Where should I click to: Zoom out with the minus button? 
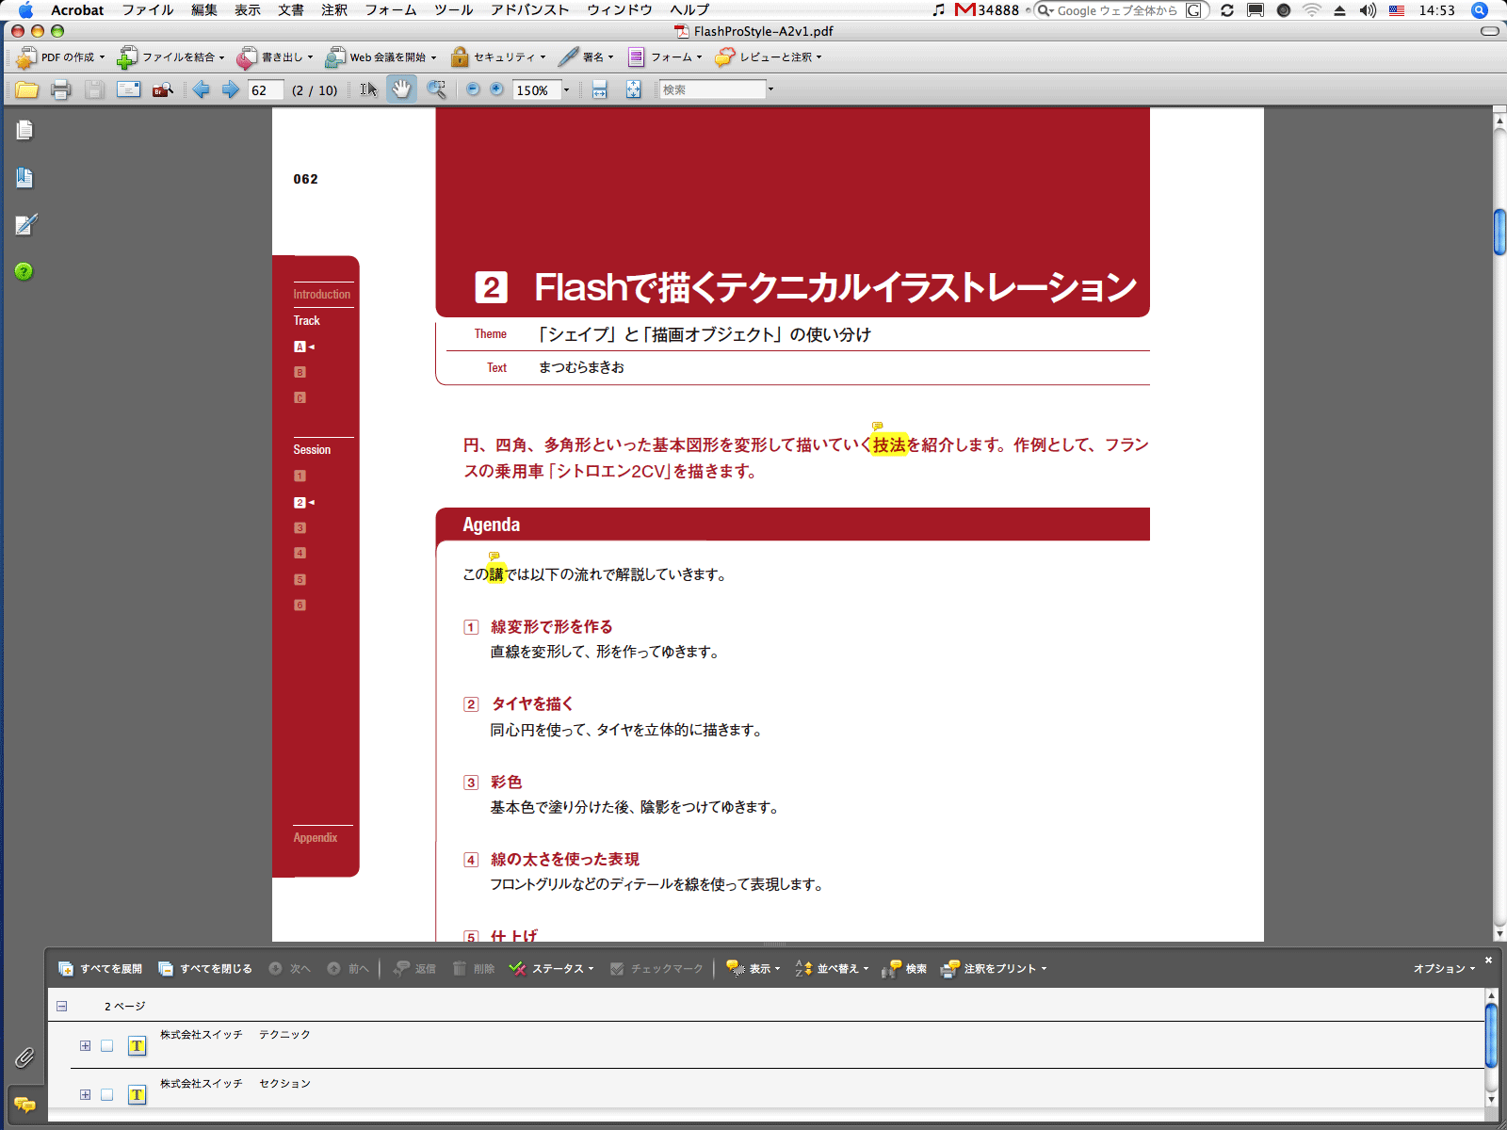(x=473, y=89)
